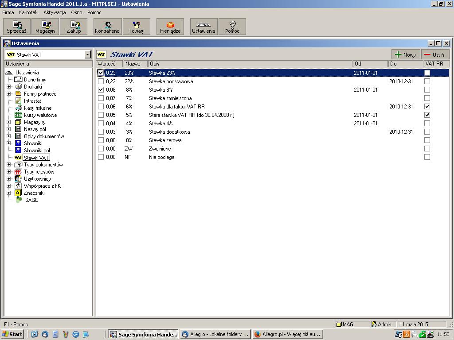Screen dimensions: 454x340
Task: Select the Znaczniki tree node
Action: (x=34, y=193)
